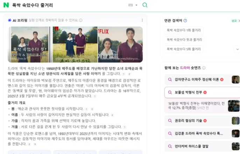Click the info icon beside 드라마 숏텐츠
Image resolution: width=240 pixels, height=154 pixels.
pyautogui.click(x=204, y=68)
